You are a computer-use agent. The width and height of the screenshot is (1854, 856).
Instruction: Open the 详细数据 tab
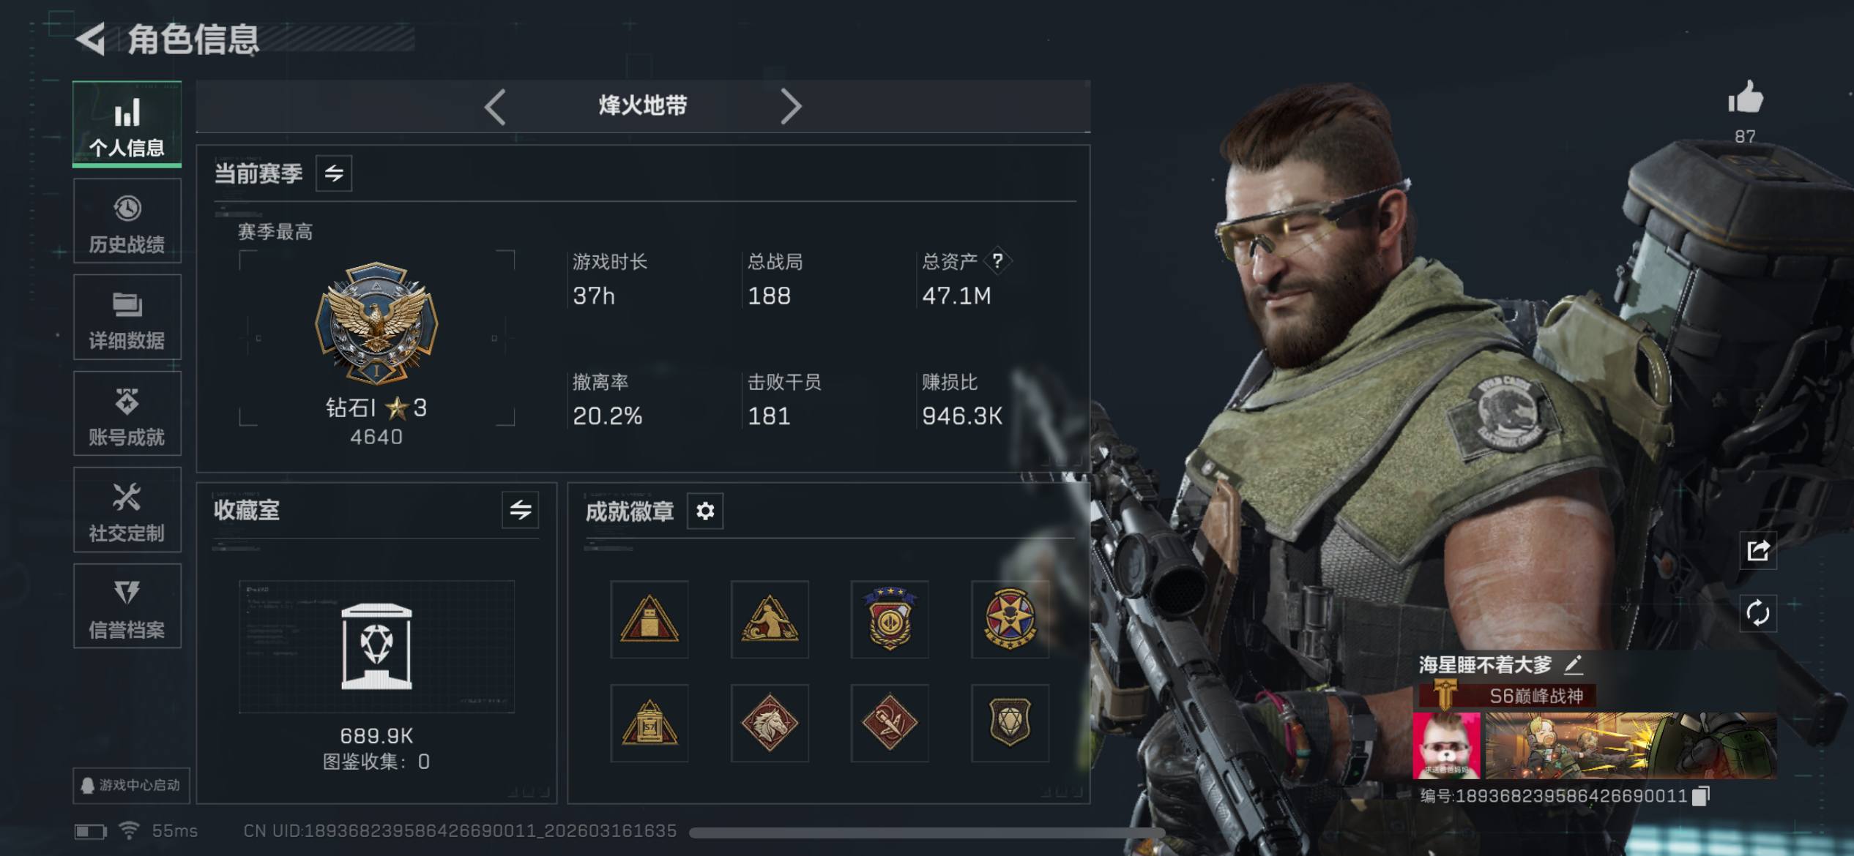(127, 318)
